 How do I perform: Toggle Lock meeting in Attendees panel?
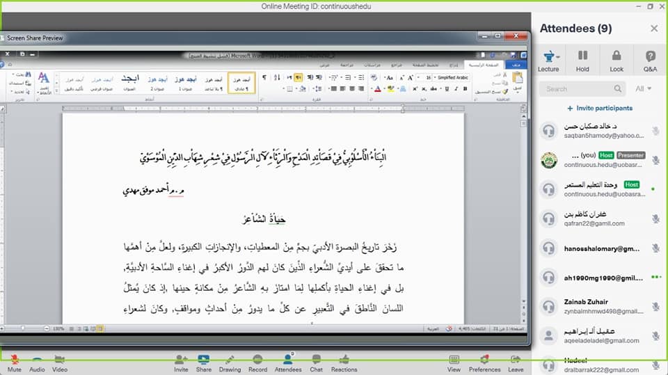(x=617, y=61)
